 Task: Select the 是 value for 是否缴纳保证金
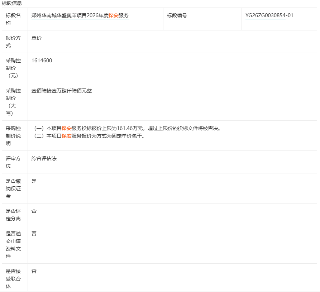(x=34, y=181)
